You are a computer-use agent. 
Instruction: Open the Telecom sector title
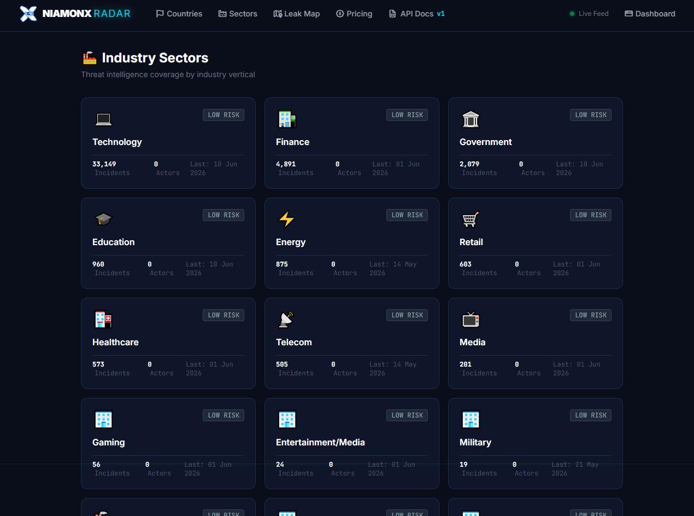tap(294, 342)
